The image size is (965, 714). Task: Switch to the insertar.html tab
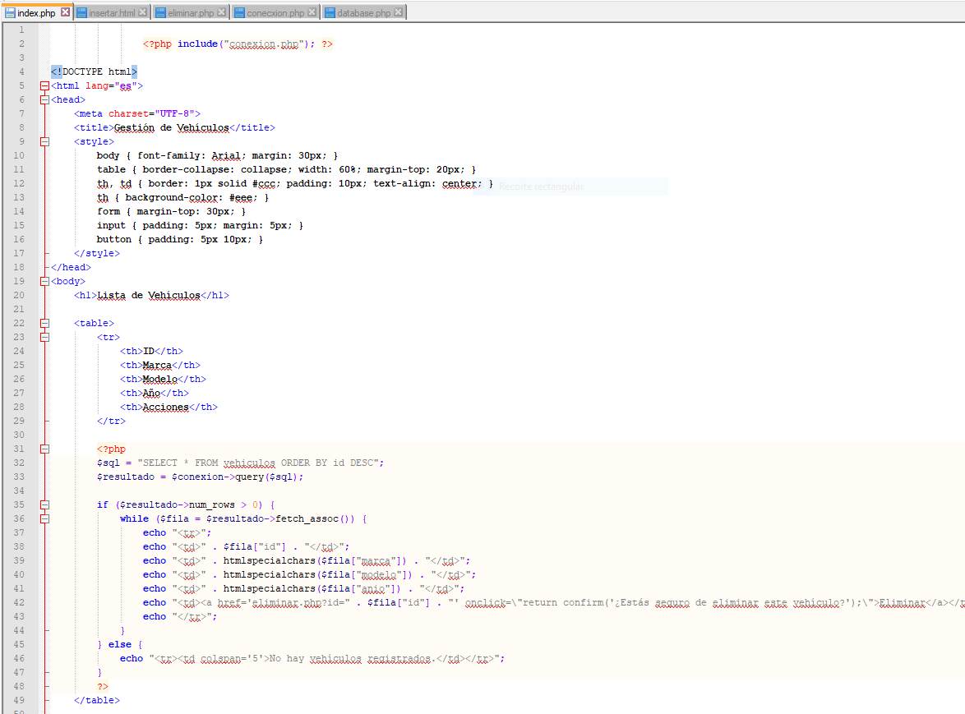[x=111, y=13]
